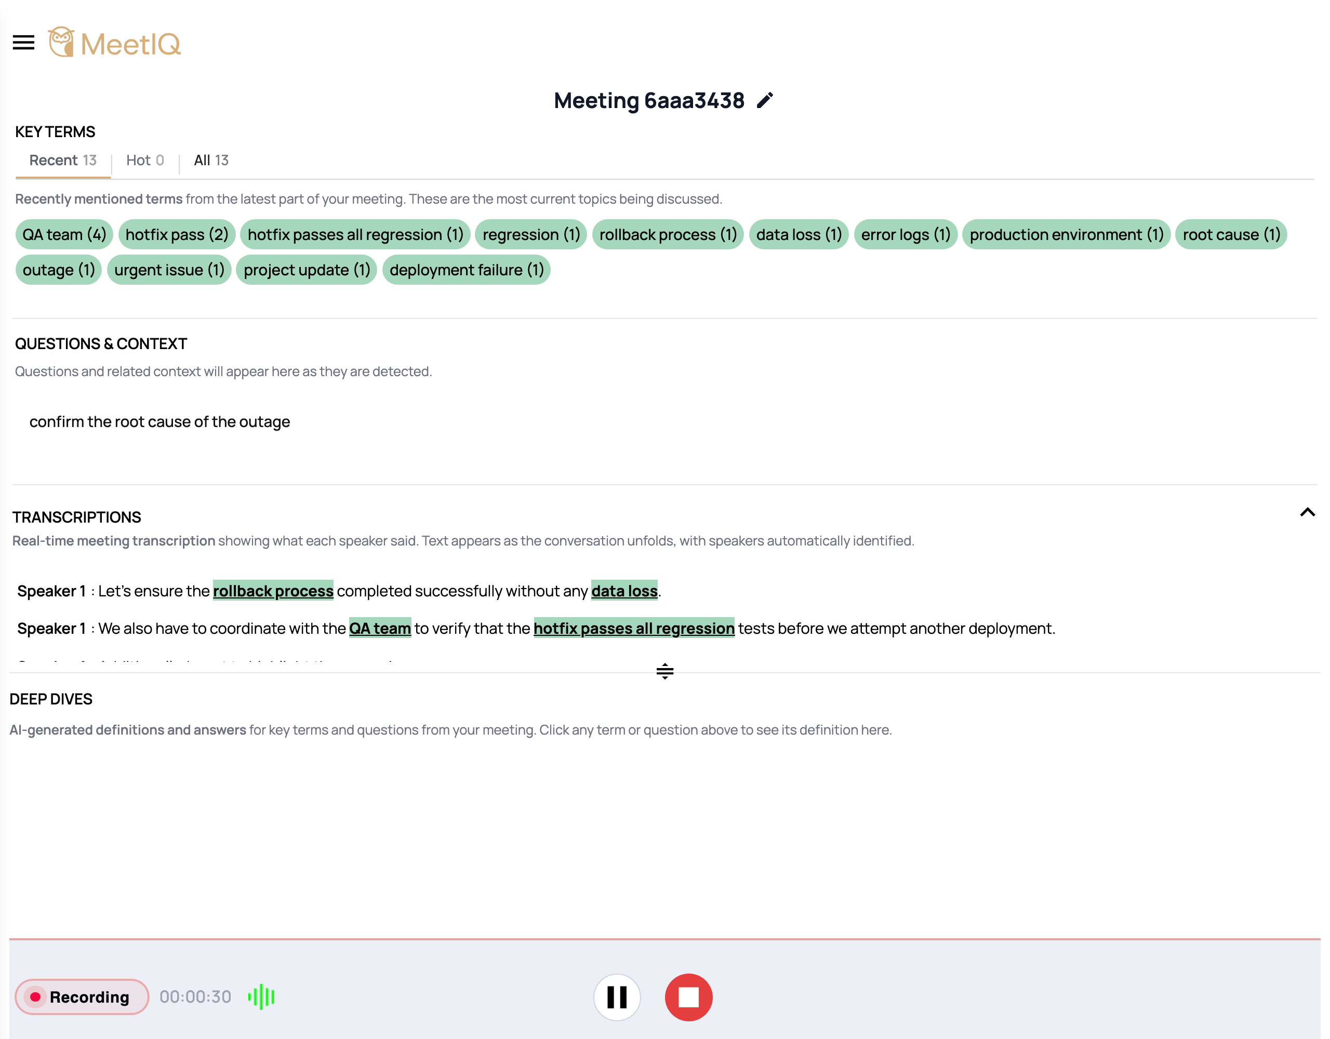This screenshot has width=1330, height=1039.
Task: Stop the recording with the red button
Action: (688, 997)
